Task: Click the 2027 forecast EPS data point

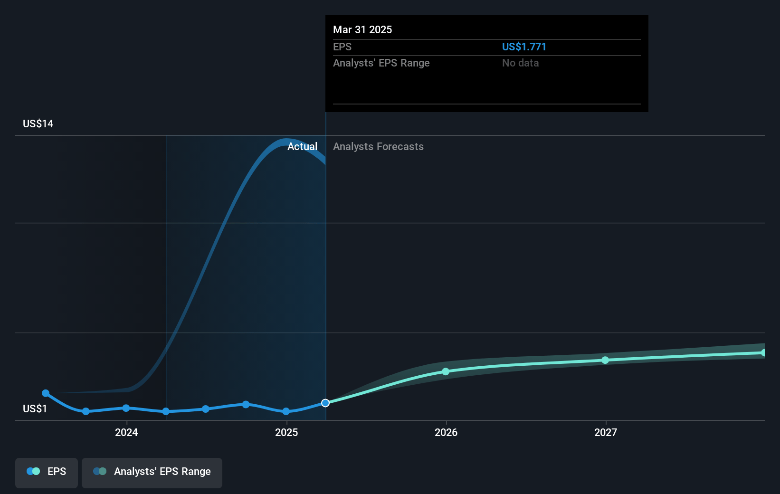Action: (605, 360)
